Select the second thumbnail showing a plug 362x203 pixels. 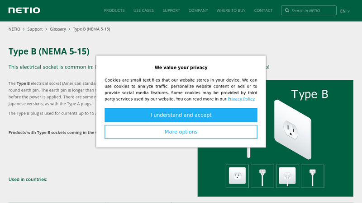(262, 176)
